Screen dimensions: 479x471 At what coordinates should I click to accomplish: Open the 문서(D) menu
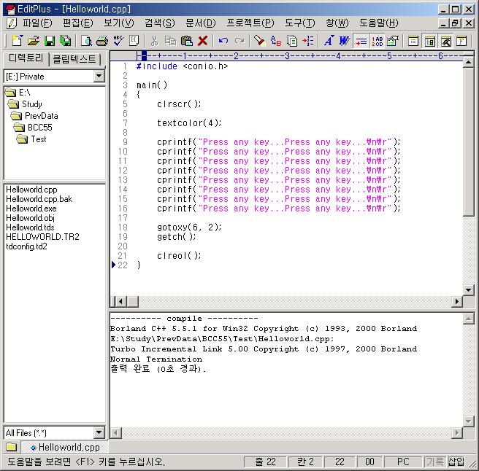pos(201,23)
